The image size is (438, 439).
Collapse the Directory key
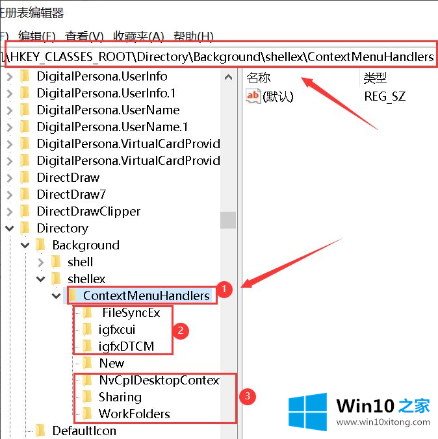coord(10,228)
